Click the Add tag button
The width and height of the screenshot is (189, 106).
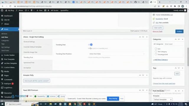click(177, 74)
